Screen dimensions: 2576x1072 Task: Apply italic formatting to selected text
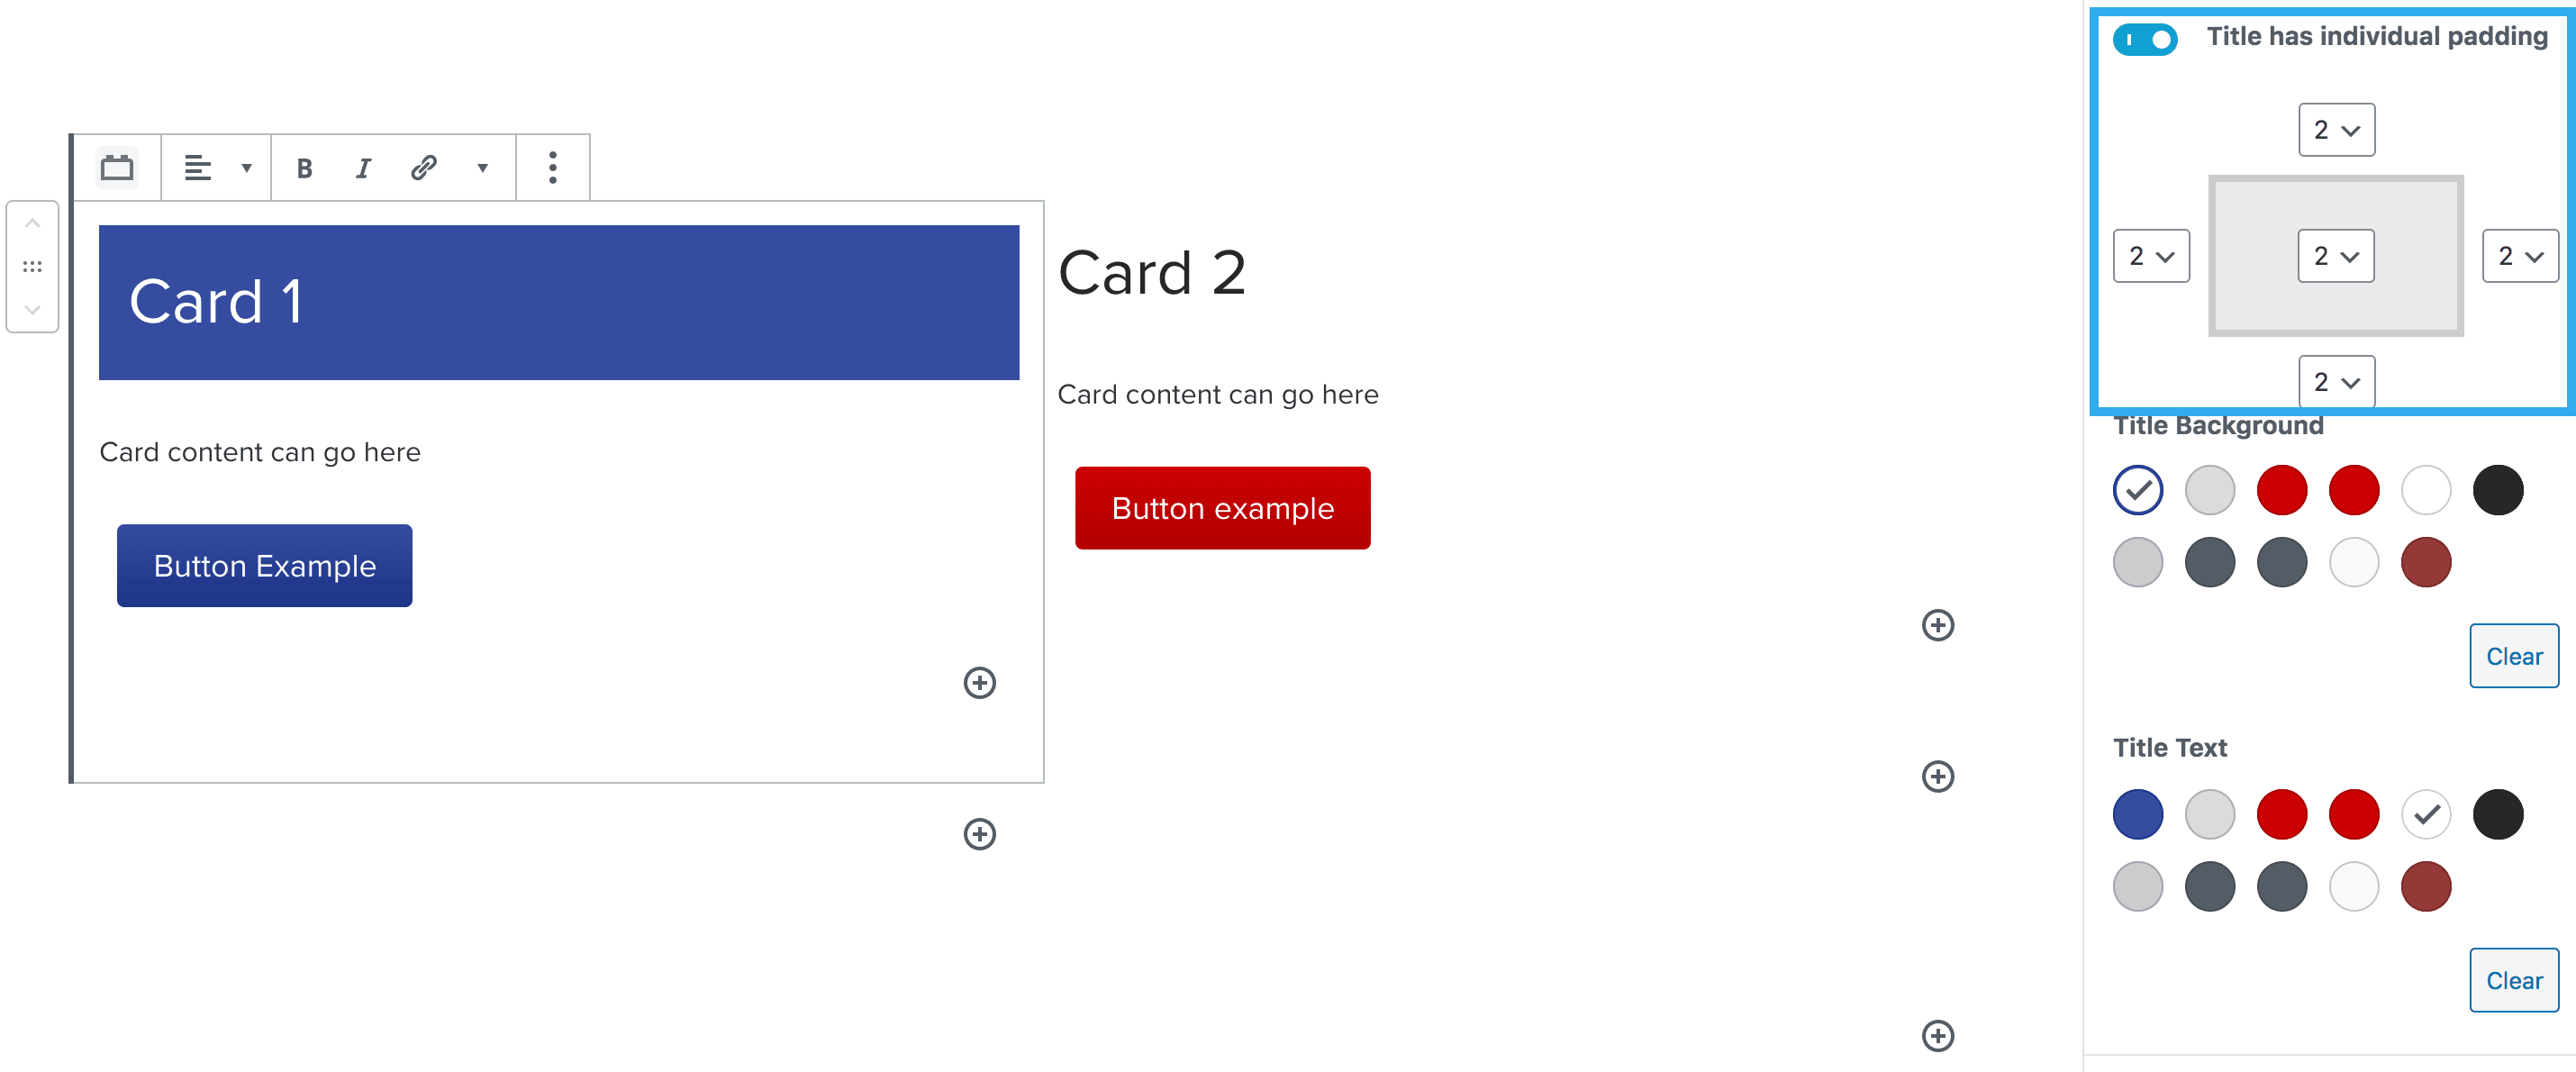pyautogui.click(x=363, y=167)
